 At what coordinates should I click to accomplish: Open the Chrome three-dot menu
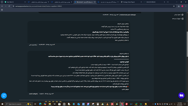186,6
